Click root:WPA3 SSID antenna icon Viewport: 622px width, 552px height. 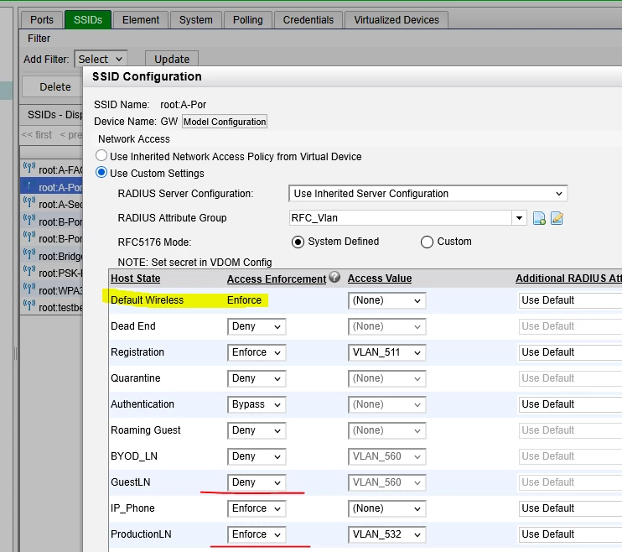pos(29,289)
